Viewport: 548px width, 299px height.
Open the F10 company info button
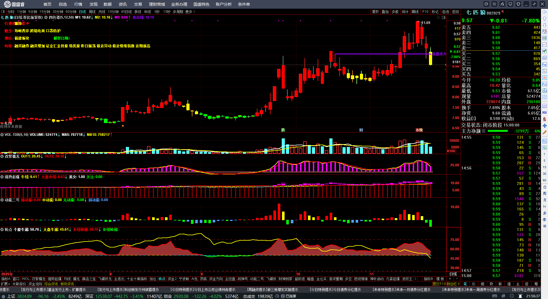[x=425, y=12]
